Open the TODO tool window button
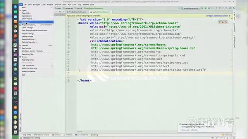This screenshot has height=139, width=248. pos(27,135)
